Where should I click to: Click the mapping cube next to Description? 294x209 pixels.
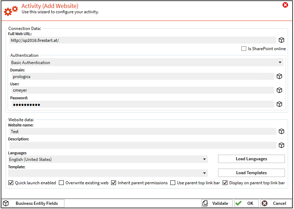(281, 145)
